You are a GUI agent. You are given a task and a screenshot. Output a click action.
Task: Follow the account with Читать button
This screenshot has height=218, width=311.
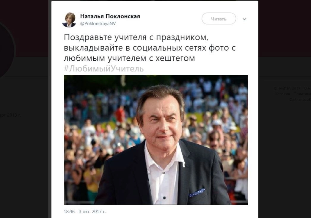219,19
